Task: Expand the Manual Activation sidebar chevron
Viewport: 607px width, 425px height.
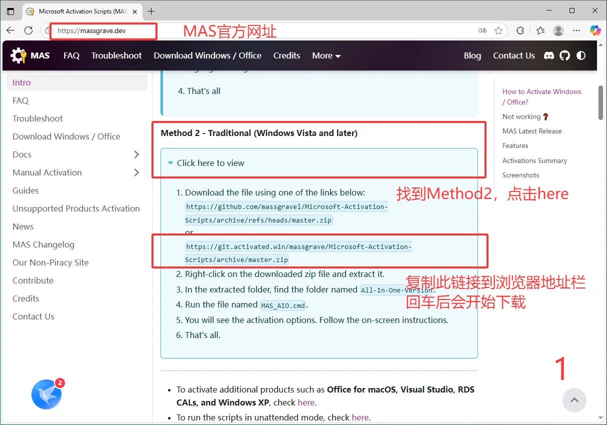Action: coord(136,172)
